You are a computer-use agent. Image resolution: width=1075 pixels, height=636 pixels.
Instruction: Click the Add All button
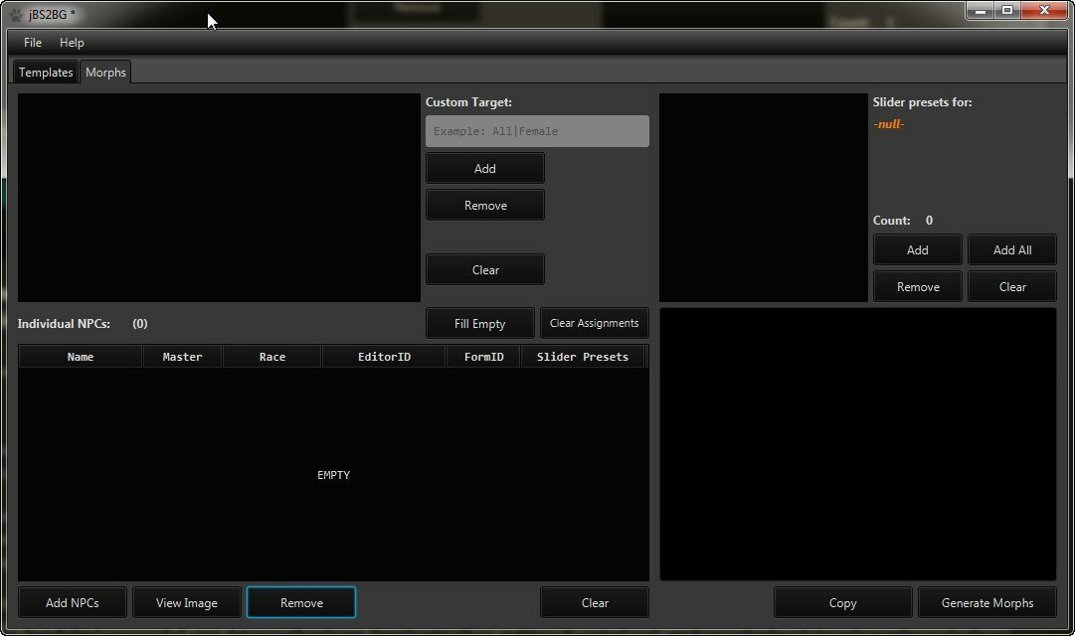click(x=1012, y=250)
